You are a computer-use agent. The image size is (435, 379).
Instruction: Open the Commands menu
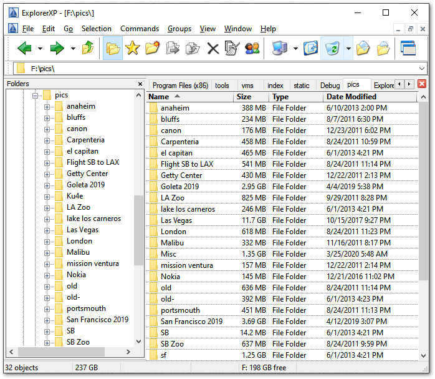[x=140, y=29]
